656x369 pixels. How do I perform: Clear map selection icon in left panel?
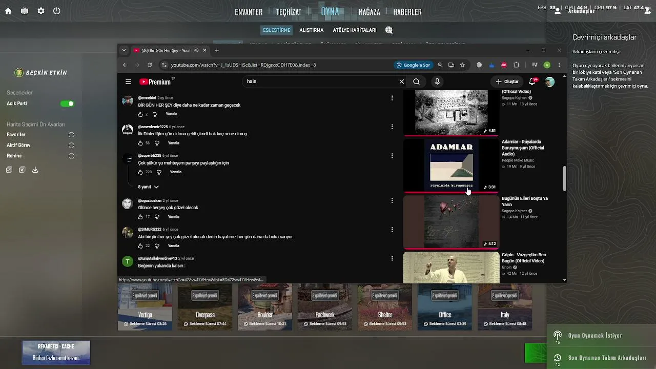22,170
